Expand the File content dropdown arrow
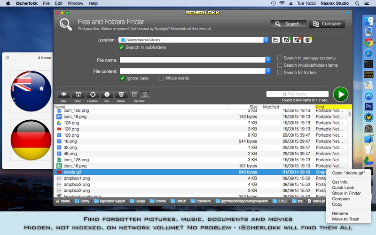This screenshot has width=376, height=235. 268,71
